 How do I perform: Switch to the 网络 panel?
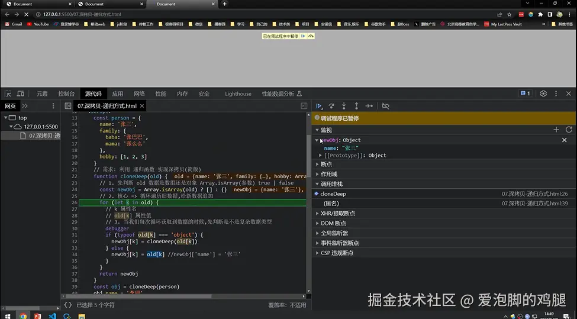tap(139, 94)
